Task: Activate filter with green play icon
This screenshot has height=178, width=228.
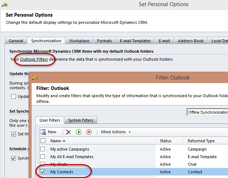Action: 79,132
